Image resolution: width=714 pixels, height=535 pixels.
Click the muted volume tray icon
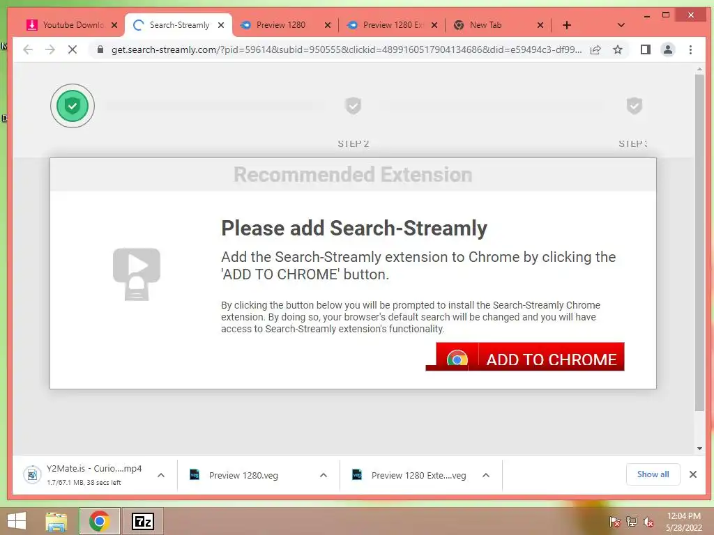(x=648, y=521)
